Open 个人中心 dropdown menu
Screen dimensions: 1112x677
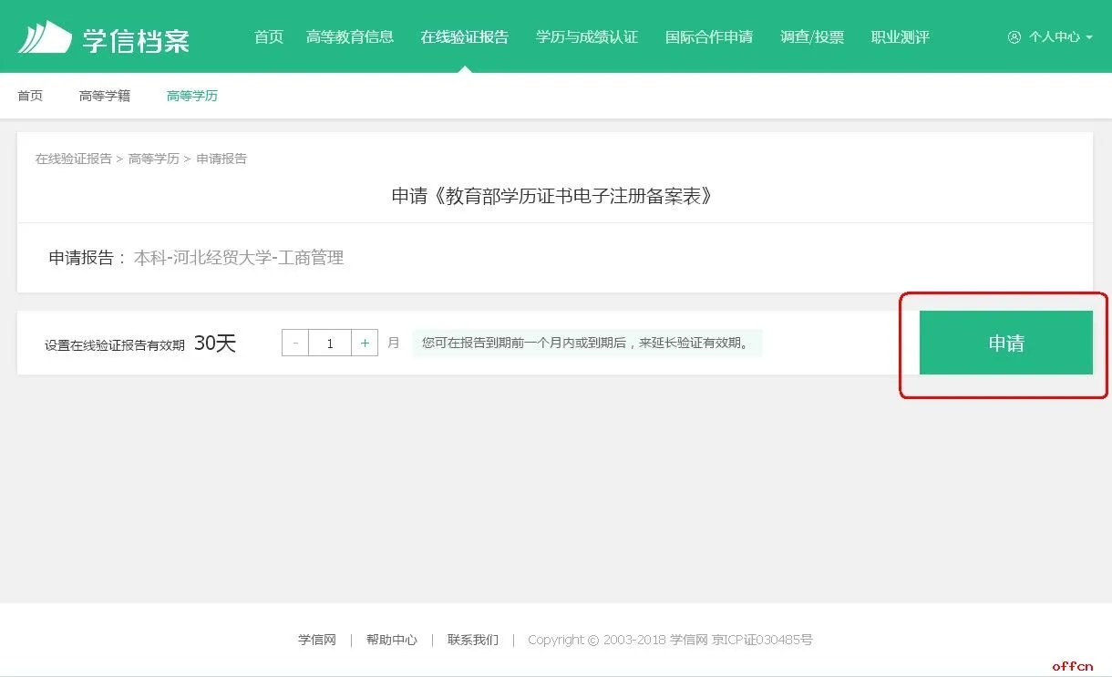(1053, 38)
